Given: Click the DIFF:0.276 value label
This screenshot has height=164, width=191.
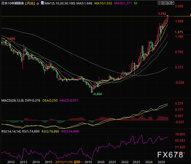Looking at the screenshot, I should tap(32, 100).
